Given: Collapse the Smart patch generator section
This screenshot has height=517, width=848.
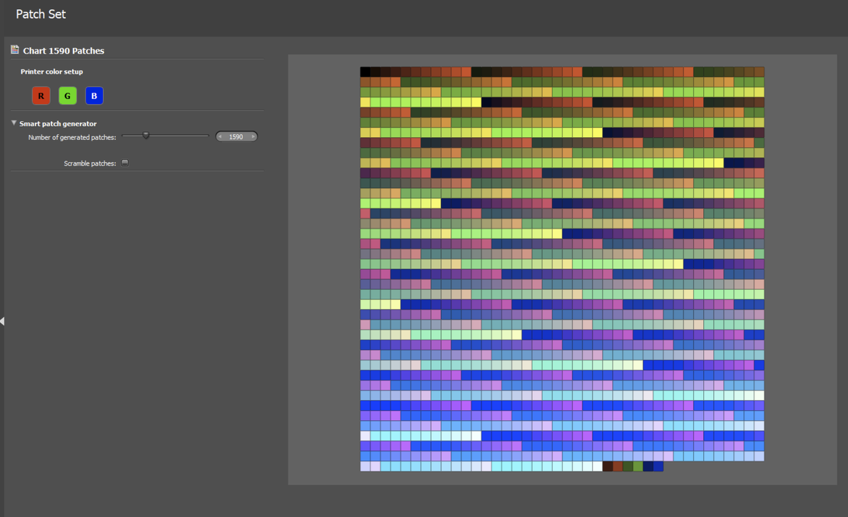Looking at the screenshot, I should [x=14, y=123].
